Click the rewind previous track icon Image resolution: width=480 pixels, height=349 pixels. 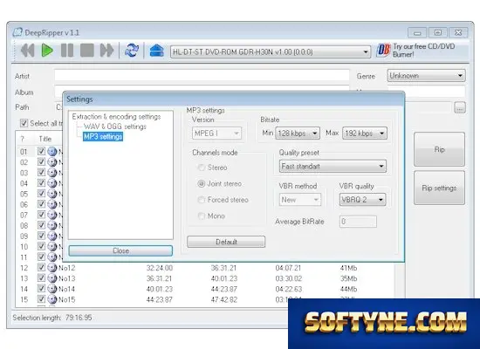28,51
